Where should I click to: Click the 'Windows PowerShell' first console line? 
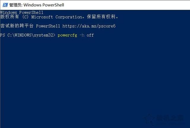22,12
